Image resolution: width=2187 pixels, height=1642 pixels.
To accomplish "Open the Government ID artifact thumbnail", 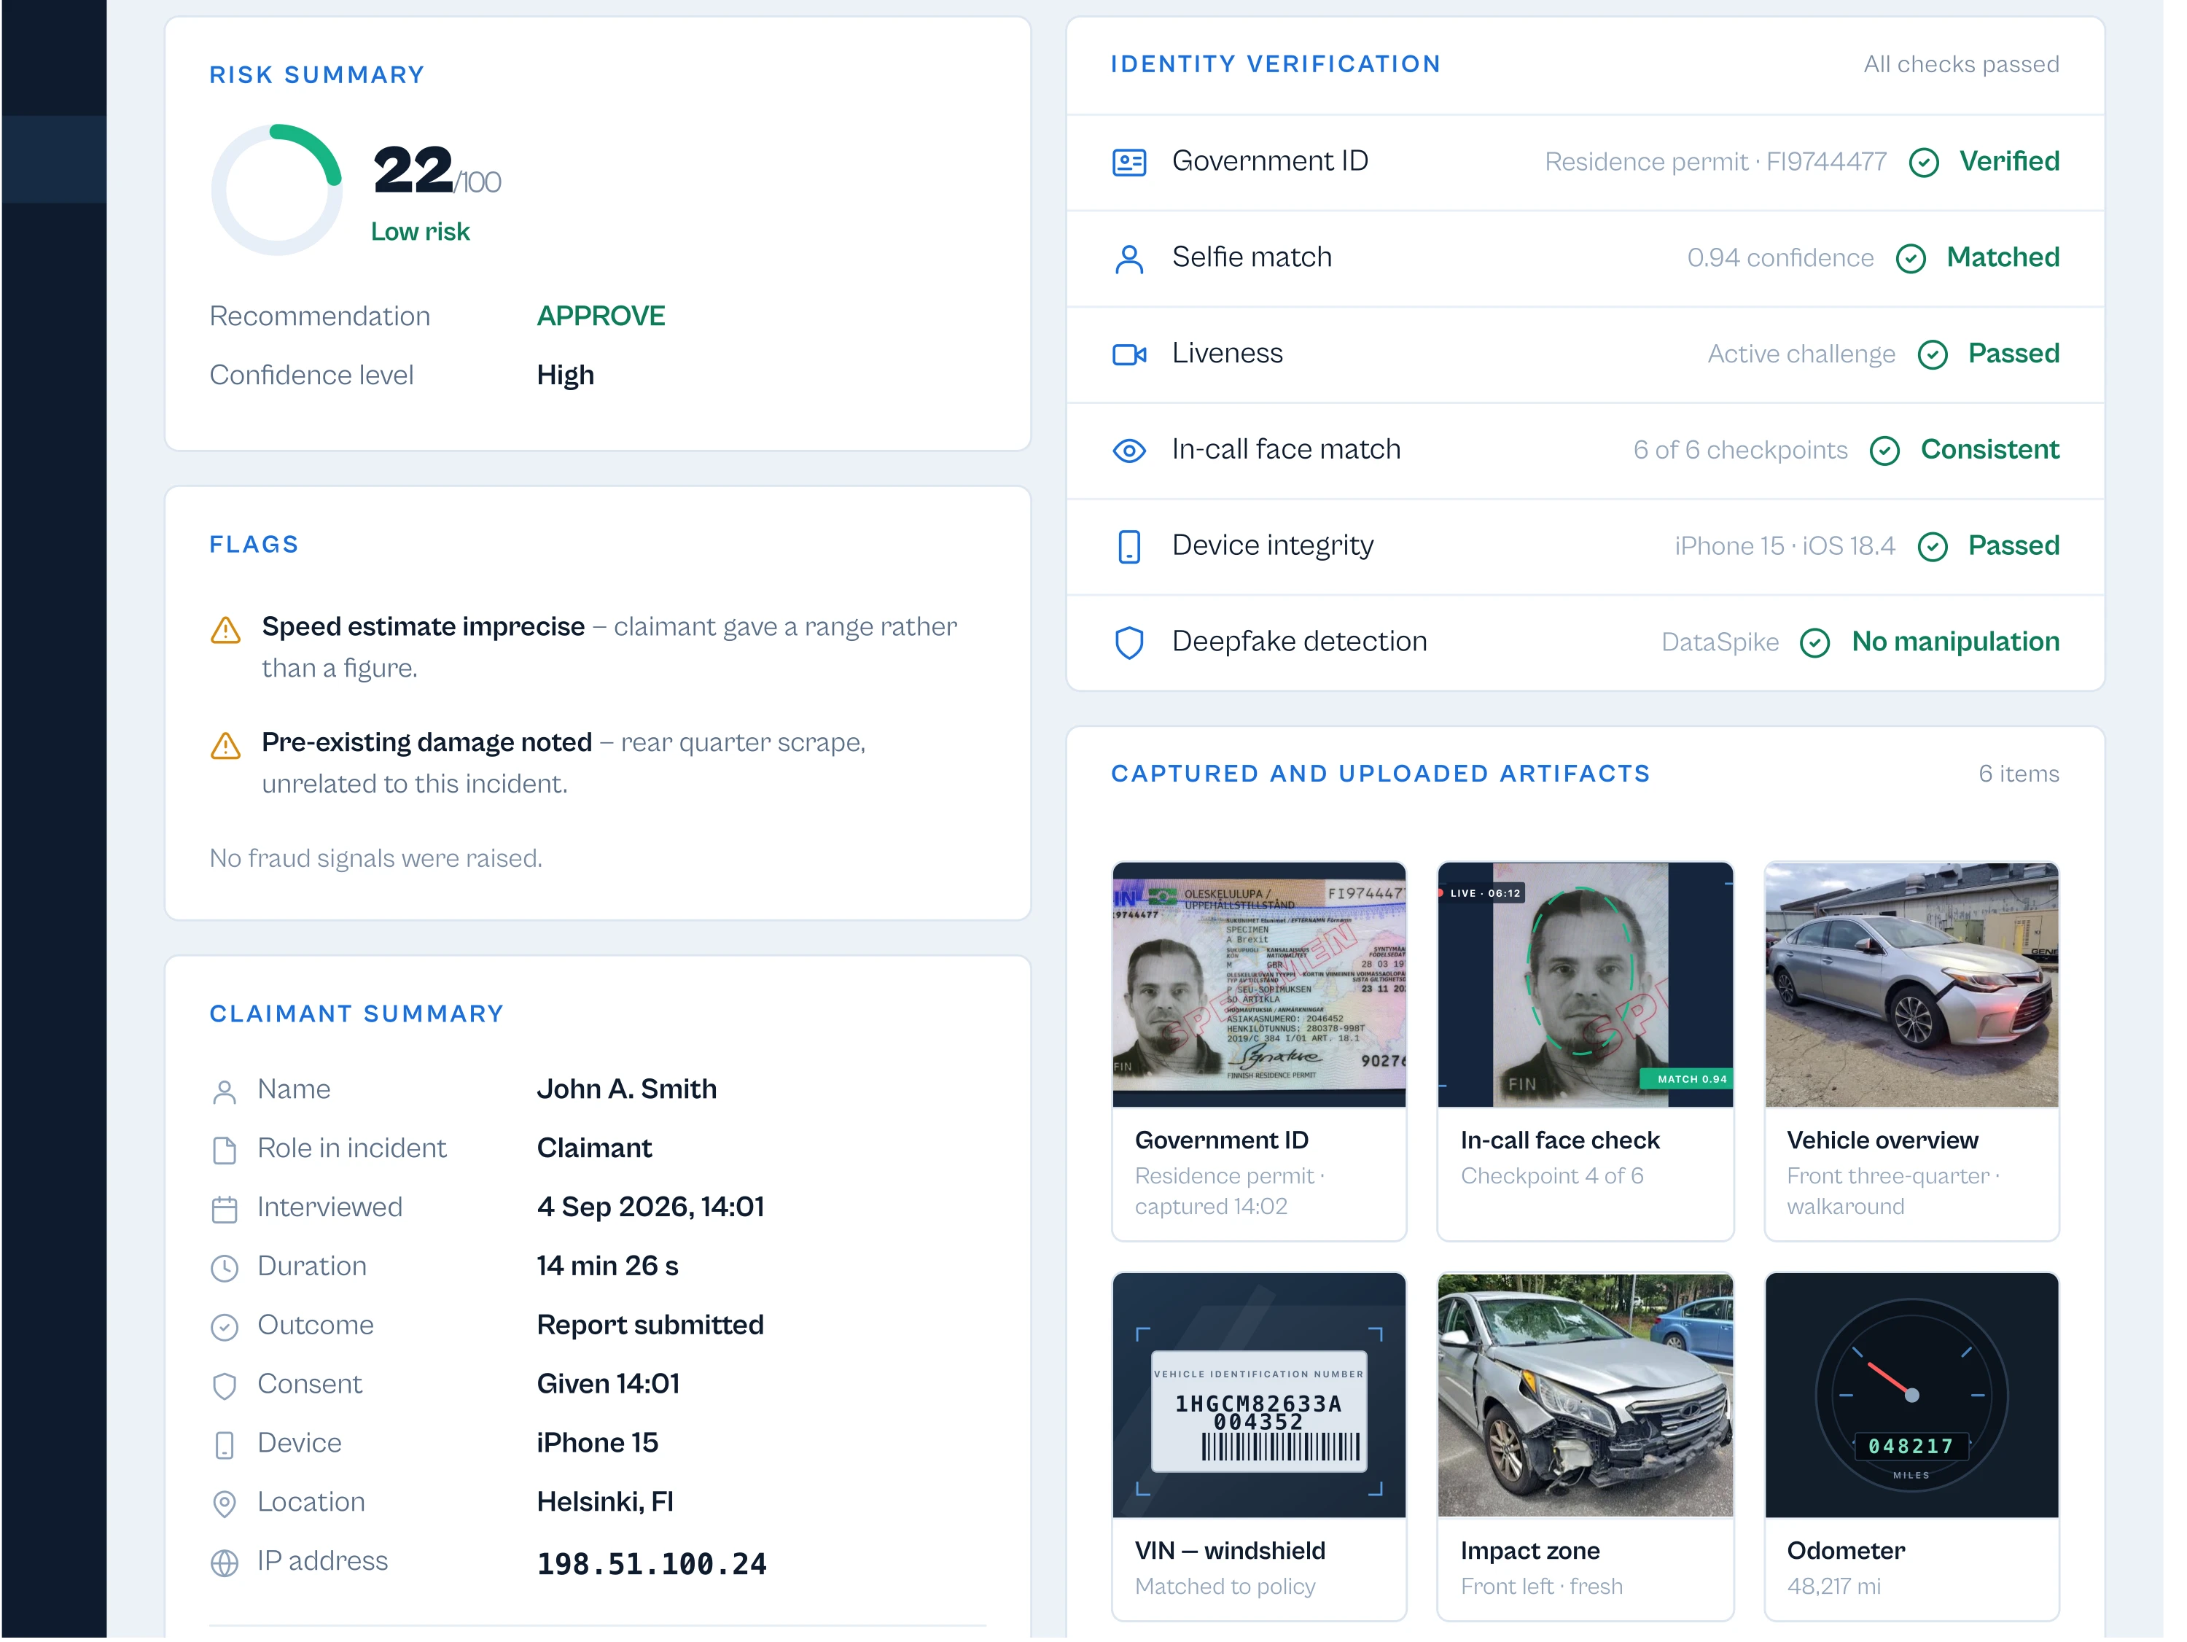I will coord(1258,985).
